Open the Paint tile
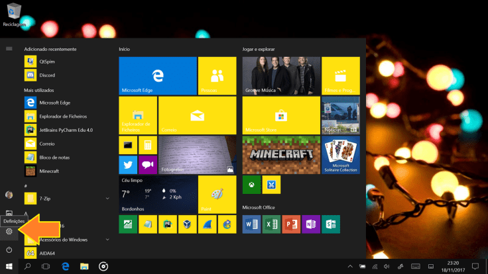 click(217, 194)
